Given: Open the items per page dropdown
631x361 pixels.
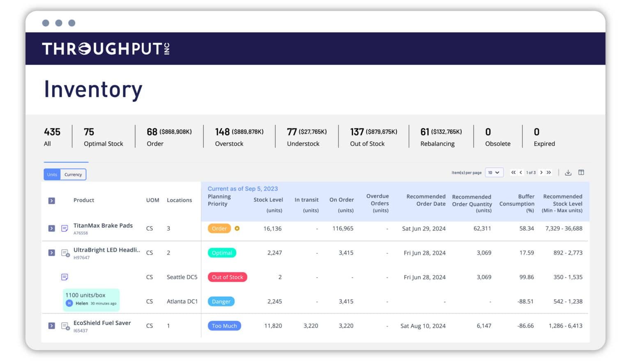Looking at the screenshot, I should tap(494, 172).
